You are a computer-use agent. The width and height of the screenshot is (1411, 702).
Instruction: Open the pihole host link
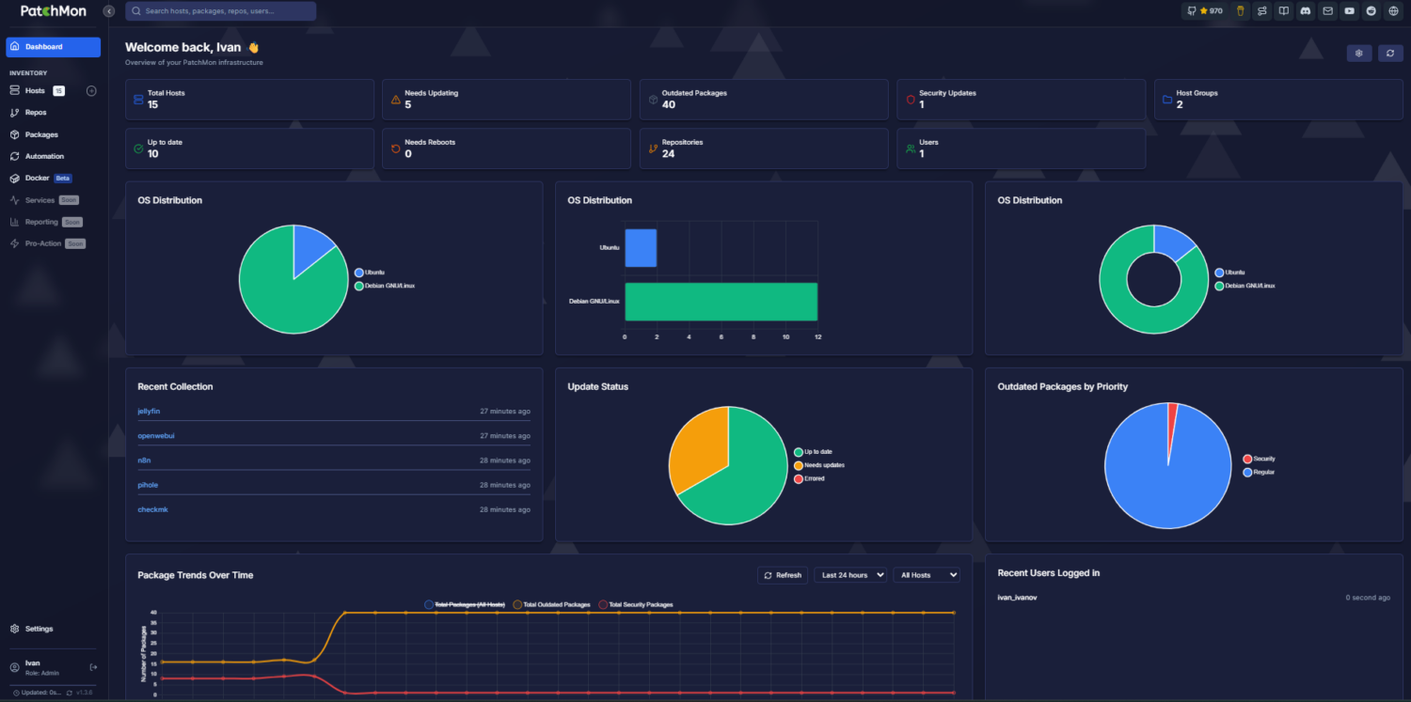(x=149, y=485)
